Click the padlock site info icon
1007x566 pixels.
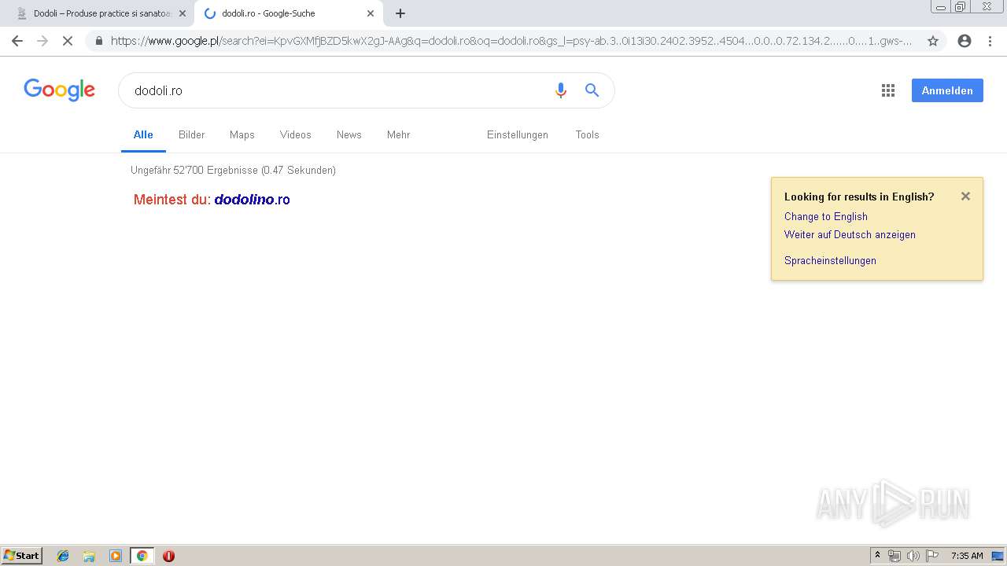pyautogui.click(x=99, y=41)
